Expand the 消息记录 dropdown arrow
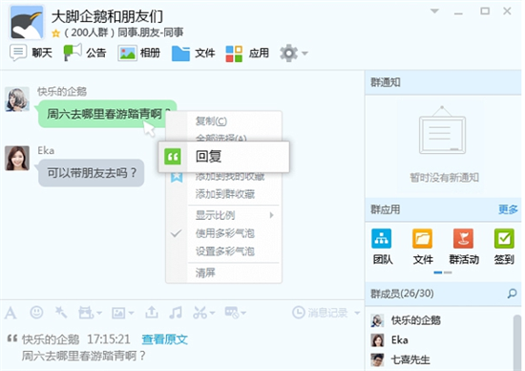 357,313
